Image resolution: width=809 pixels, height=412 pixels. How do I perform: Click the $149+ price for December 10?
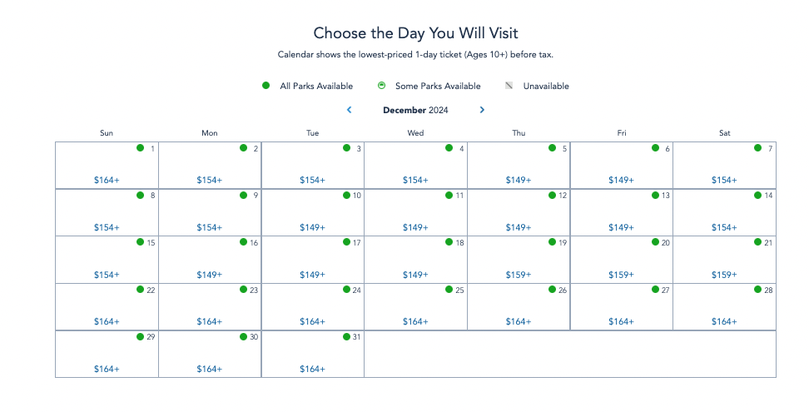pos(312,227)
